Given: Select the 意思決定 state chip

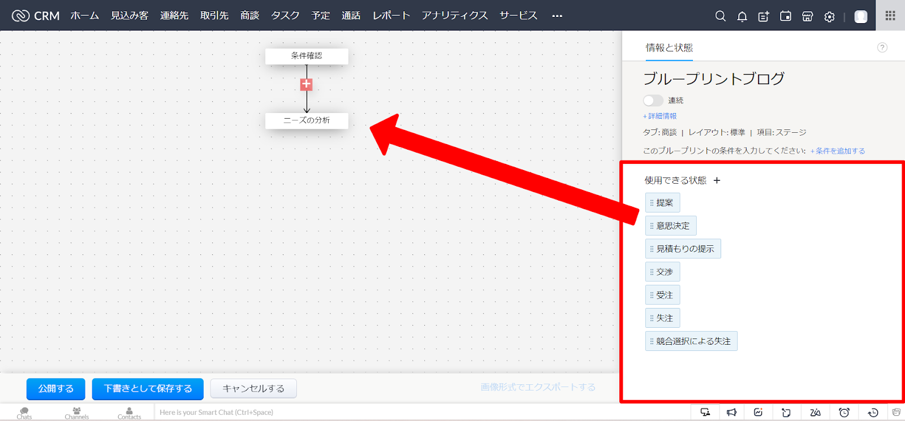Looking at the screenshot, I should 671,226.
